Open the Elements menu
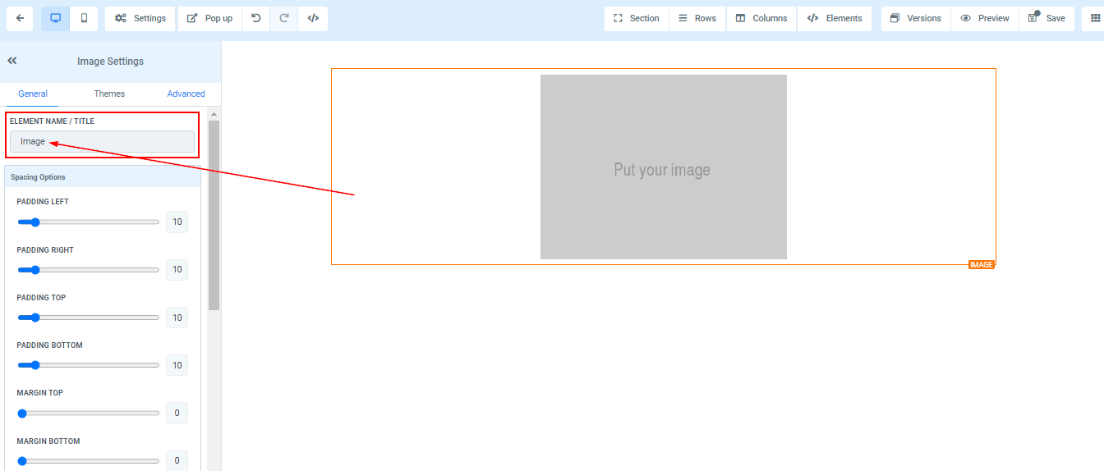The width and height of the screenshot is (1104, 471). coord(835,18)
